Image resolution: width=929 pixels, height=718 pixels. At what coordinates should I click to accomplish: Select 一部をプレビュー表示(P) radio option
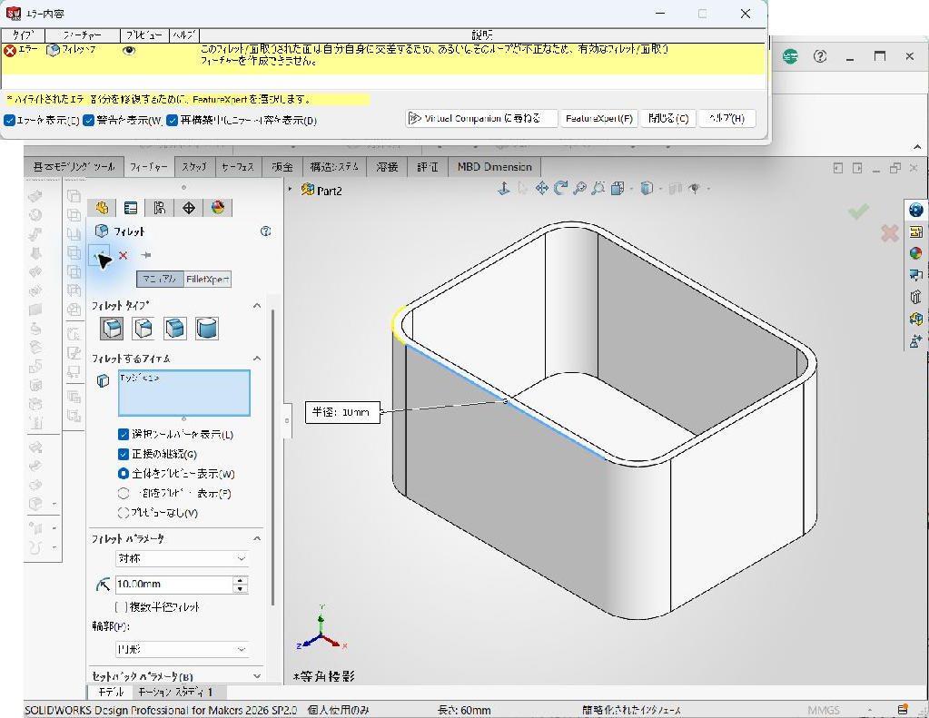tap(124, 494)
